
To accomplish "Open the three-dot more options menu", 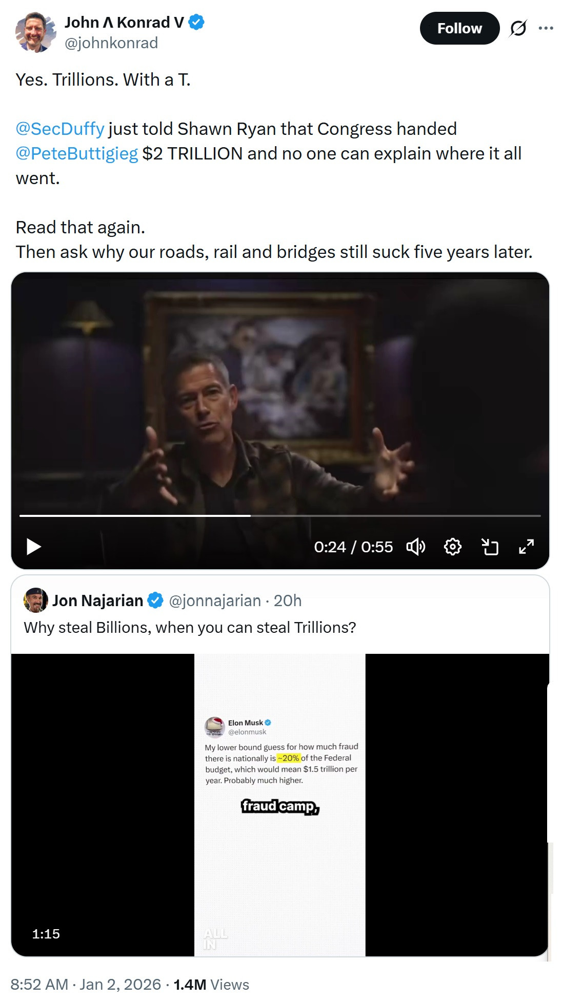I will (546, 28).
